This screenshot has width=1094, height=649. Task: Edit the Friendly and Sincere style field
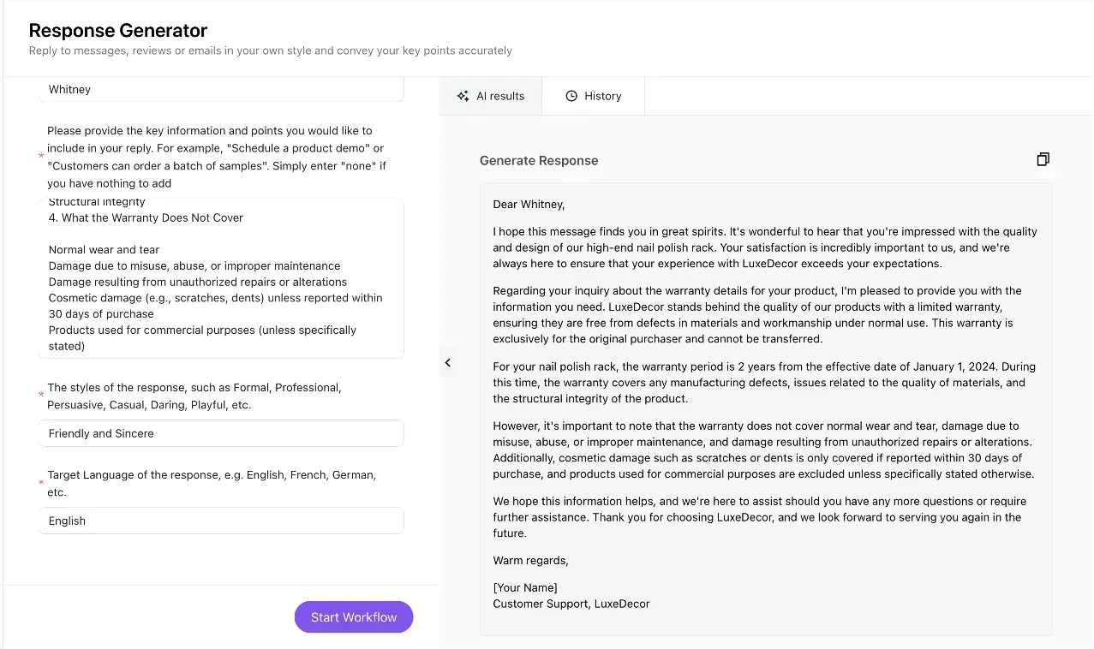(220, 433)
